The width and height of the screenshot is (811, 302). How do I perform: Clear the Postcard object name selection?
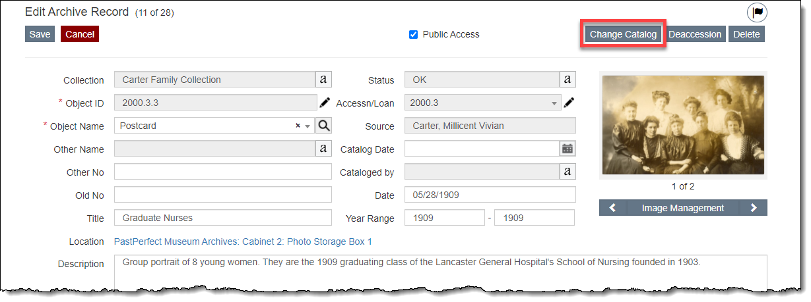298,126
